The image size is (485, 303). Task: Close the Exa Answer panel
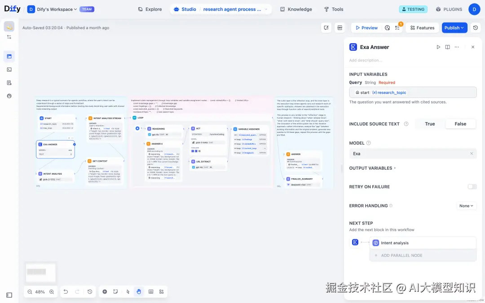pyautogui.click(x=473, y=47)
